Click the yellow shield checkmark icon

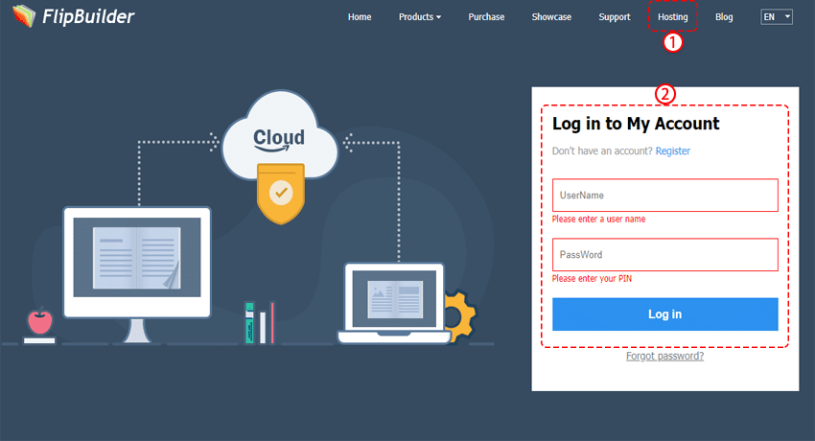(x=281, y=194)
